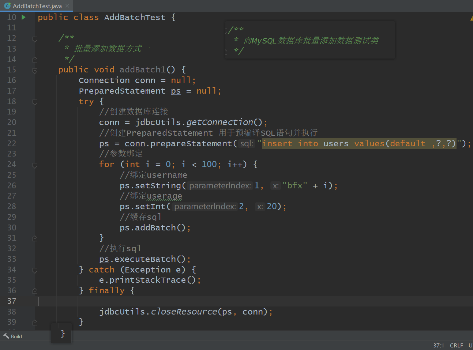This screenshot has width=473, height=350.
Task: Click the 'parameterIndex:' hint on line 26
Action: (x=220, y=186)
